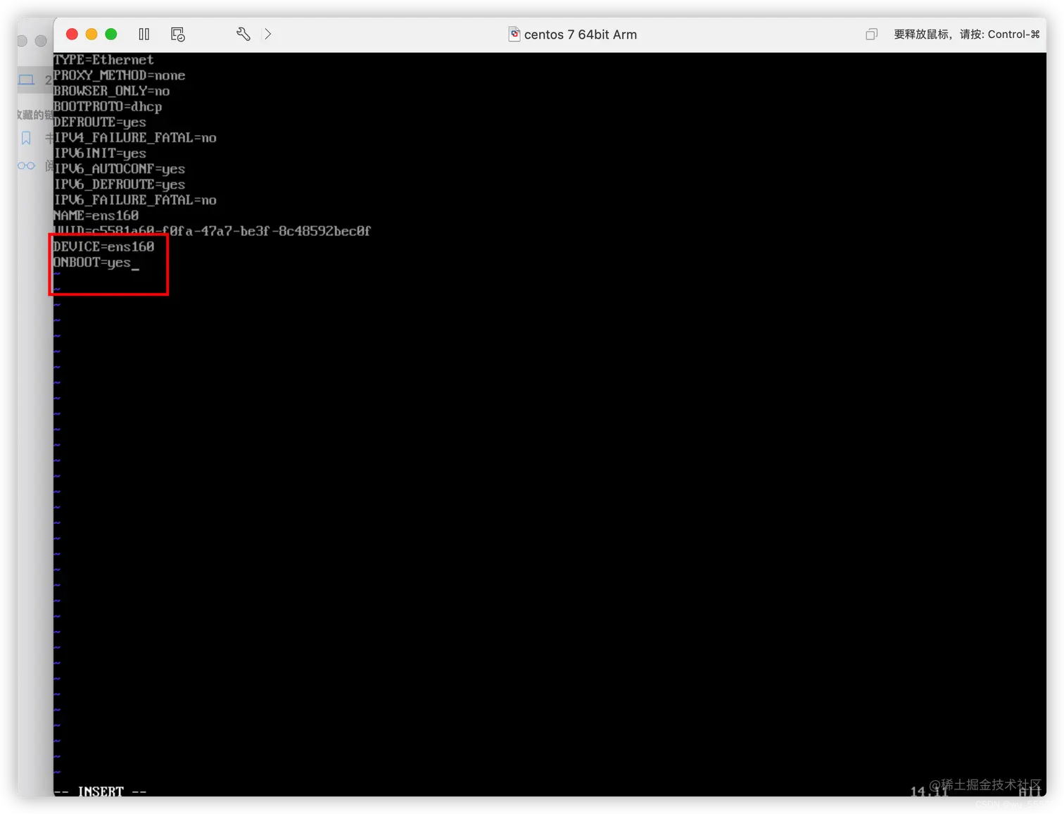Open virtual machine settings wrench icon

[x=243, y=34]
